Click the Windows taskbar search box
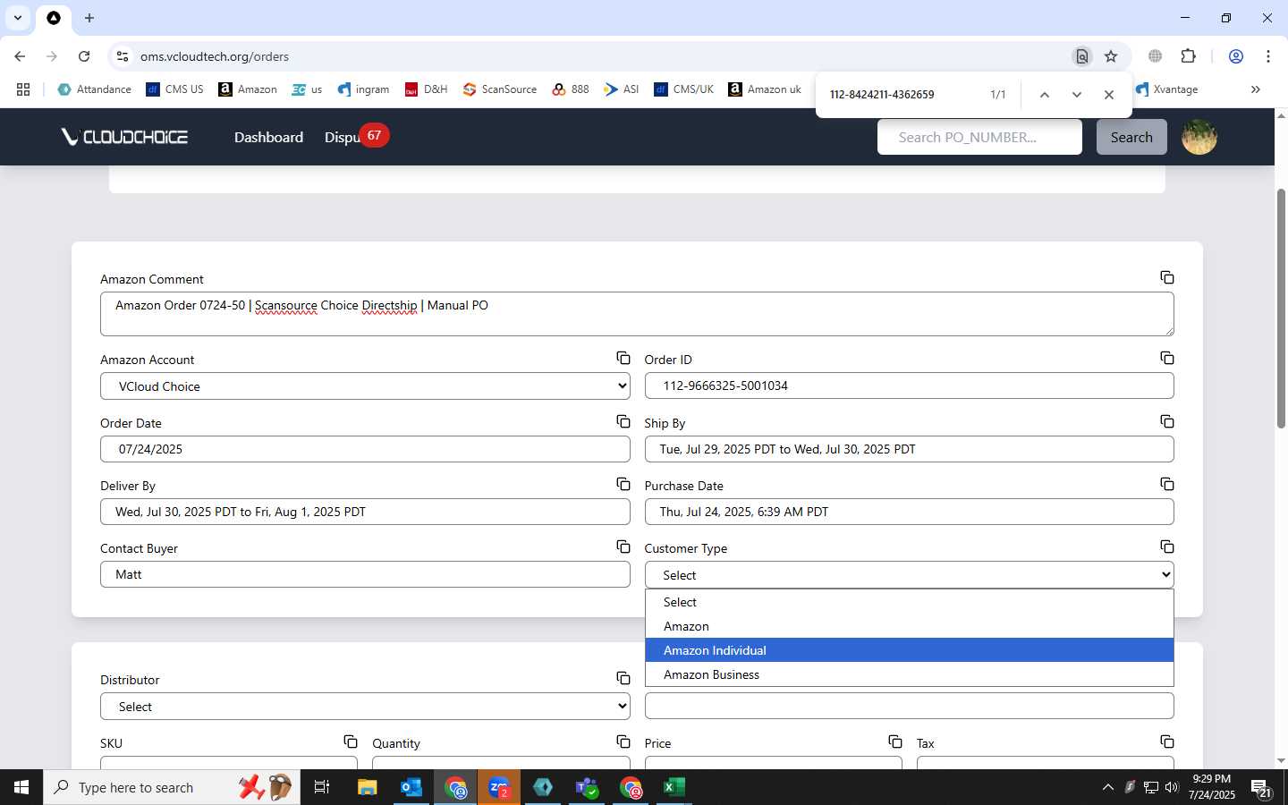1288x805 pixels. [172, 787]
